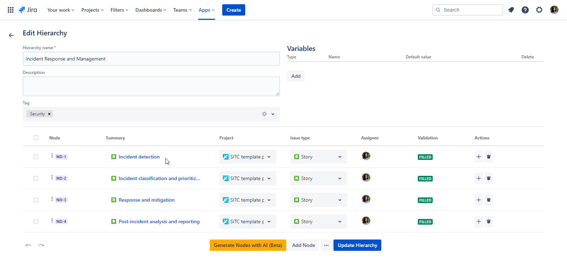Open the Jira app switcher grid

tap(11, 10)
